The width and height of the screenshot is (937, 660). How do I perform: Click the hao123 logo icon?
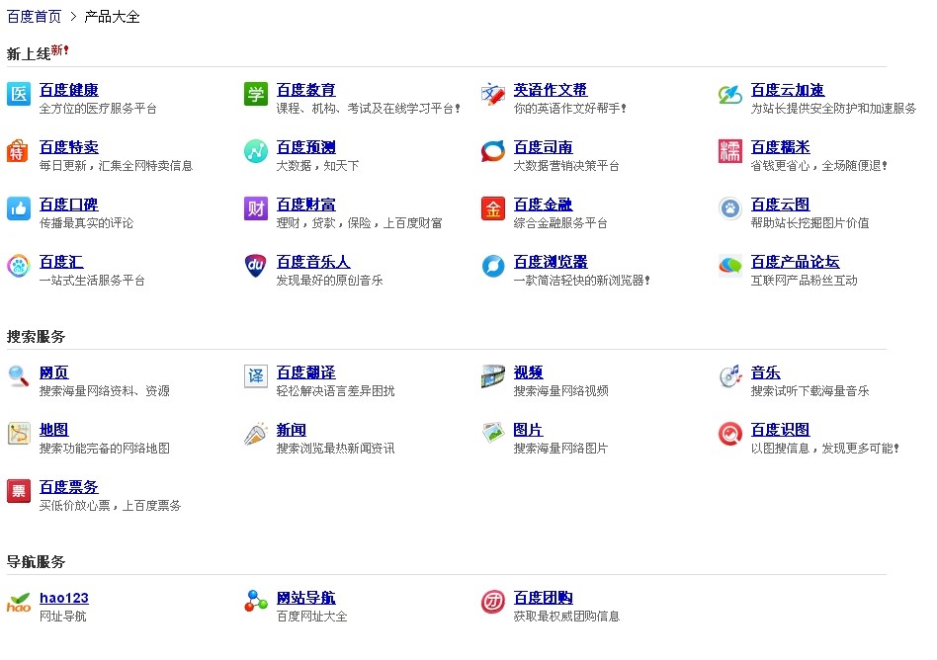[x=19, y=602]
